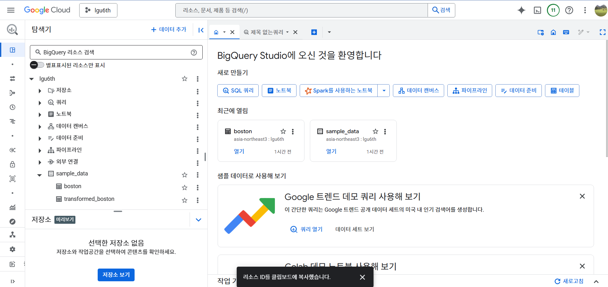Create a new 노트북

(279, 91)
